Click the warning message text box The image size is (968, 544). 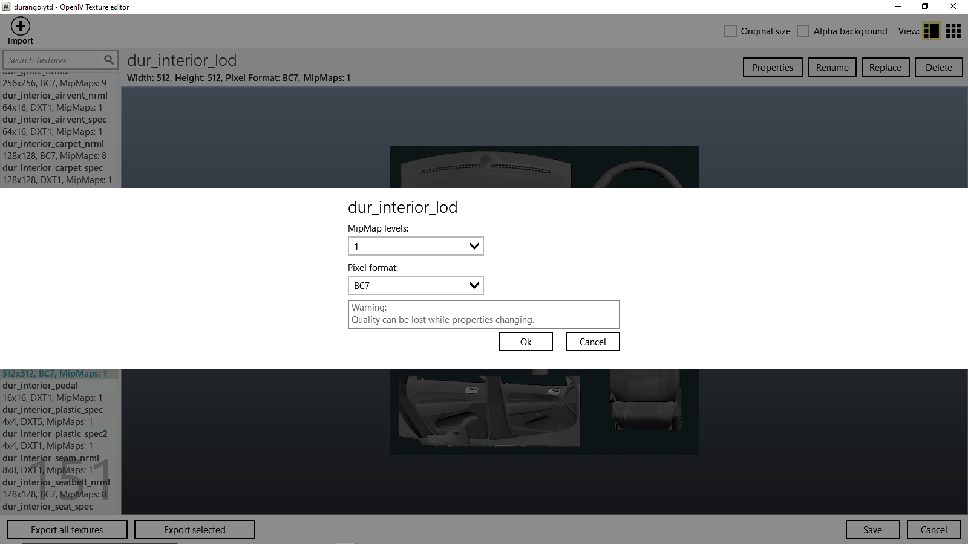483,314
